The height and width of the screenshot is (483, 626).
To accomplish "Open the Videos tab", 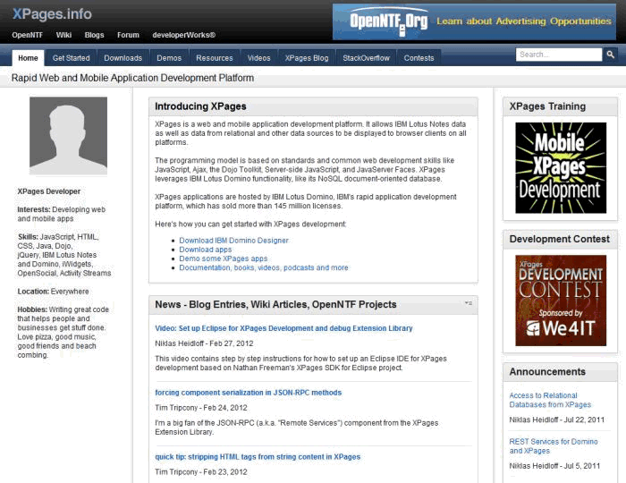I will (x=258, y=58).
